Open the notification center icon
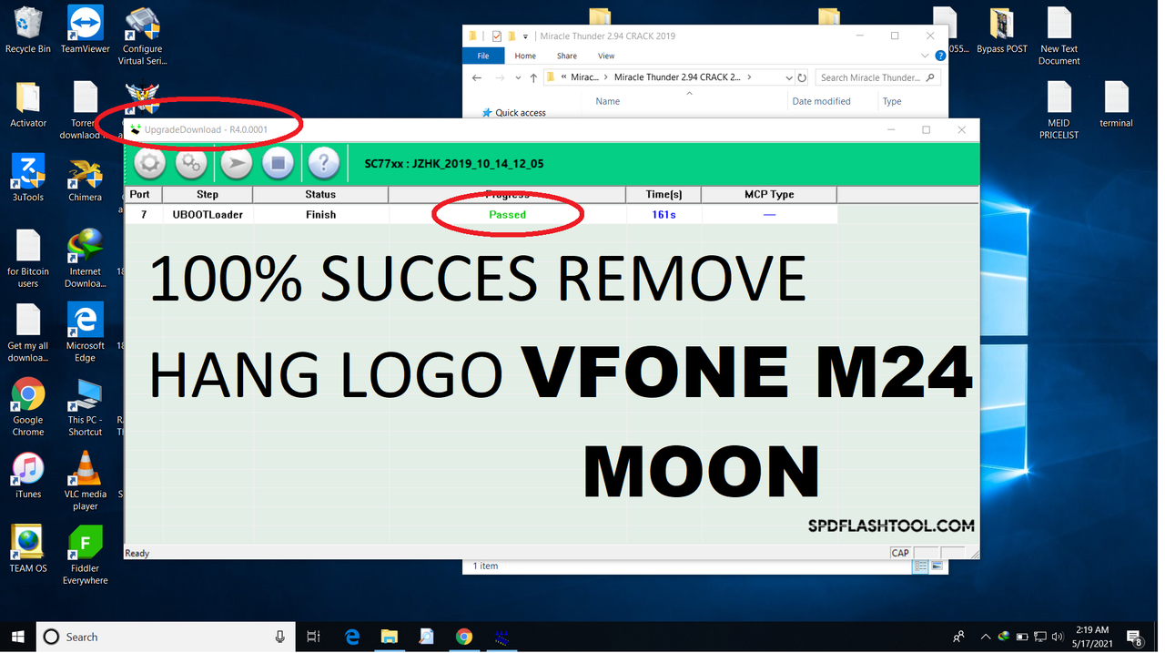This screenshot has width=1165, height=653. click(1134, 637)
